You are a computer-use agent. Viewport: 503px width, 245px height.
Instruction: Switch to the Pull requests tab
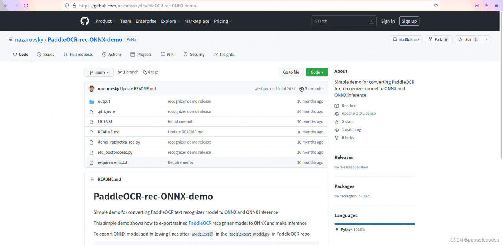(78, 55)
